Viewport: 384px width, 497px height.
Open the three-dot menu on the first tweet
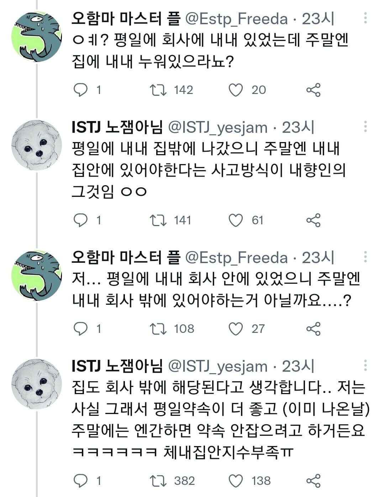click(x=365, y=17)
